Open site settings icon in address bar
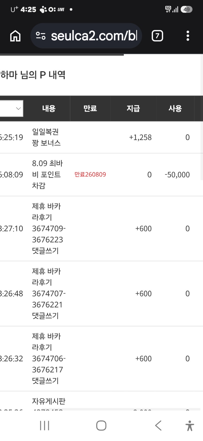Image resolution: width=203 pixels, height=441 pixels. point(41,36)
